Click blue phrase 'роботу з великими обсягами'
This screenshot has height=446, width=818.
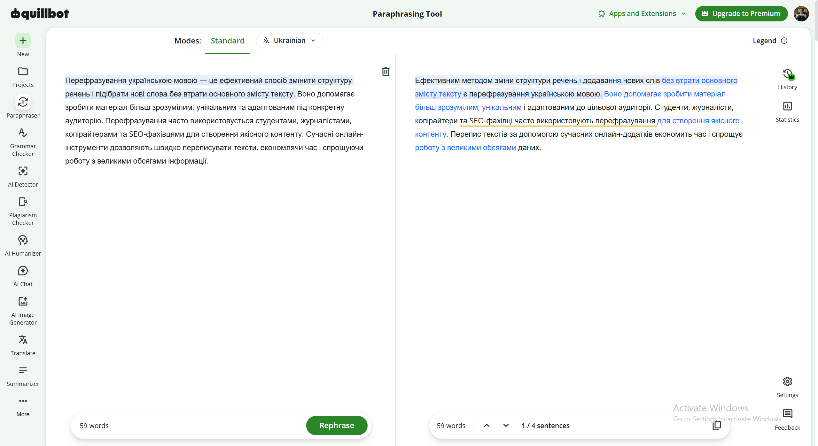pyautogui.click(x=465, y=148)
